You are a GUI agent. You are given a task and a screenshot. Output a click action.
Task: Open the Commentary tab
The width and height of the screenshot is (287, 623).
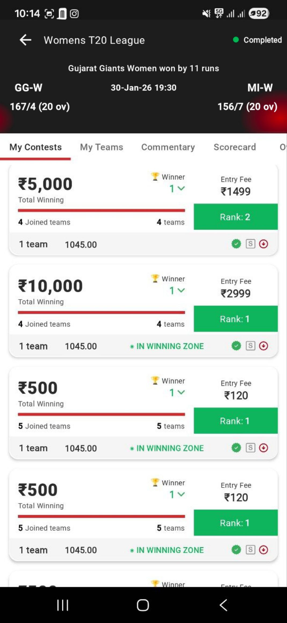(x=168, y=147)
